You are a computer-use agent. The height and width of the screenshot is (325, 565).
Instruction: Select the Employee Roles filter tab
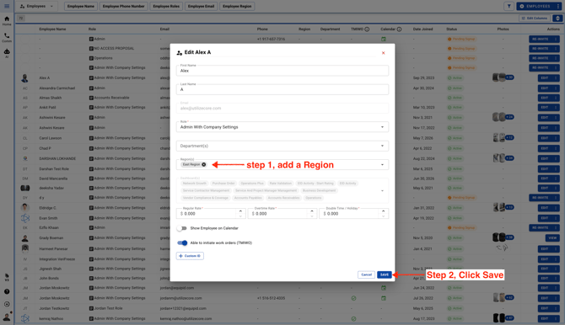pyautogui.click(x=166, y=6)
